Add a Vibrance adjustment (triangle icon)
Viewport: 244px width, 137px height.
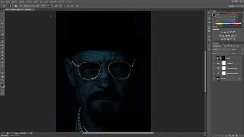point(234,32)
